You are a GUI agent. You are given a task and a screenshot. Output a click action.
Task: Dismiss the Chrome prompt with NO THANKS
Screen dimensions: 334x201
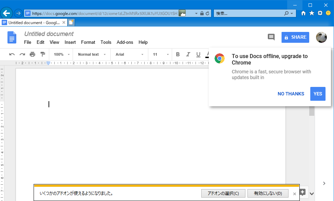[x=291, y=94]
